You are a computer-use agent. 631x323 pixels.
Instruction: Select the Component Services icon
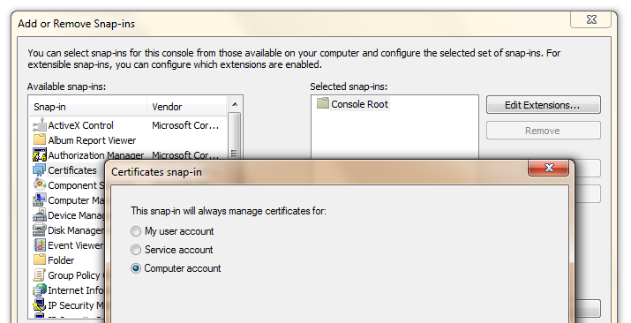coord(40,185)
